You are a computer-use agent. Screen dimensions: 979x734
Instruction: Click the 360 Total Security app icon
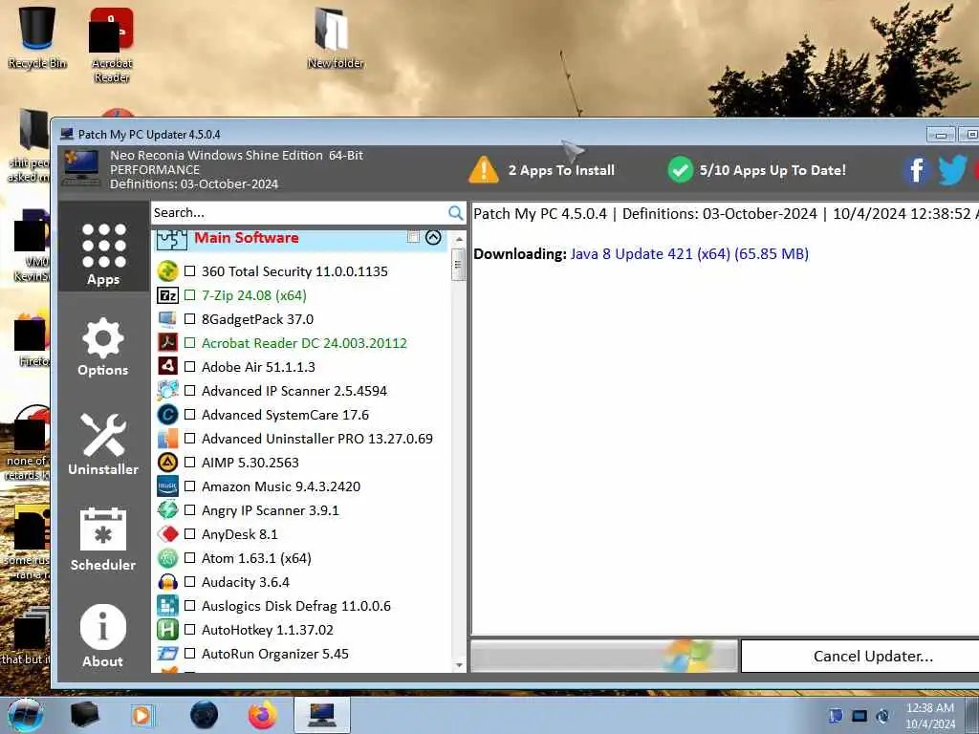(x=167, y=270)
